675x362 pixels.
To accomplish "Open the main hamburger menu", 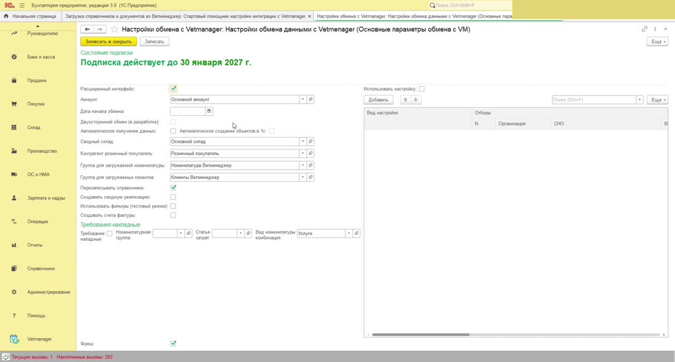I will click(22, 5).
